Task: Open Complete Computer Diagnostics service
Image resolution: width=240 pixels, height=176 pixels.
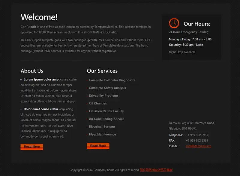Action: pos(112,80)
